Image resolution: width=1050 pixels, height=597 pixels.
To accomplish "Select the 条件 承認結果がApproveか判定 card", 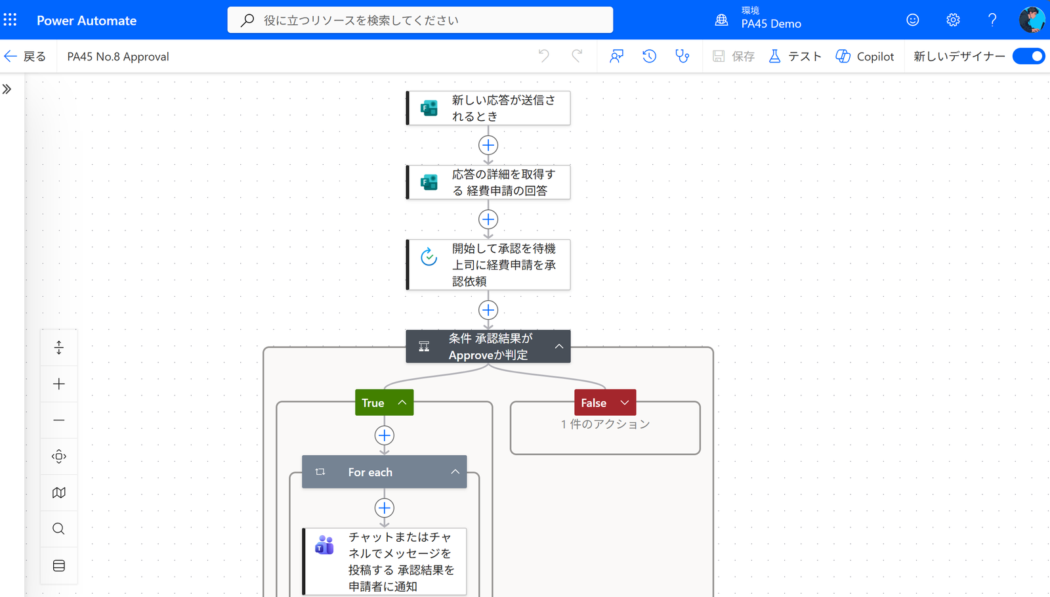I will pyautogui.click(x=488, y=346).
